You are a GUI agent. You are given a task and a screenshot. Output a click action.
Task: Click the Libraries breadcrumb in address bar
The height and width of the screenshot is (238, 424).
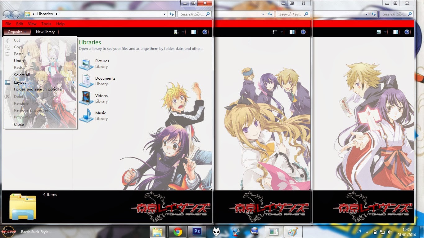click(x=45, y=14)
